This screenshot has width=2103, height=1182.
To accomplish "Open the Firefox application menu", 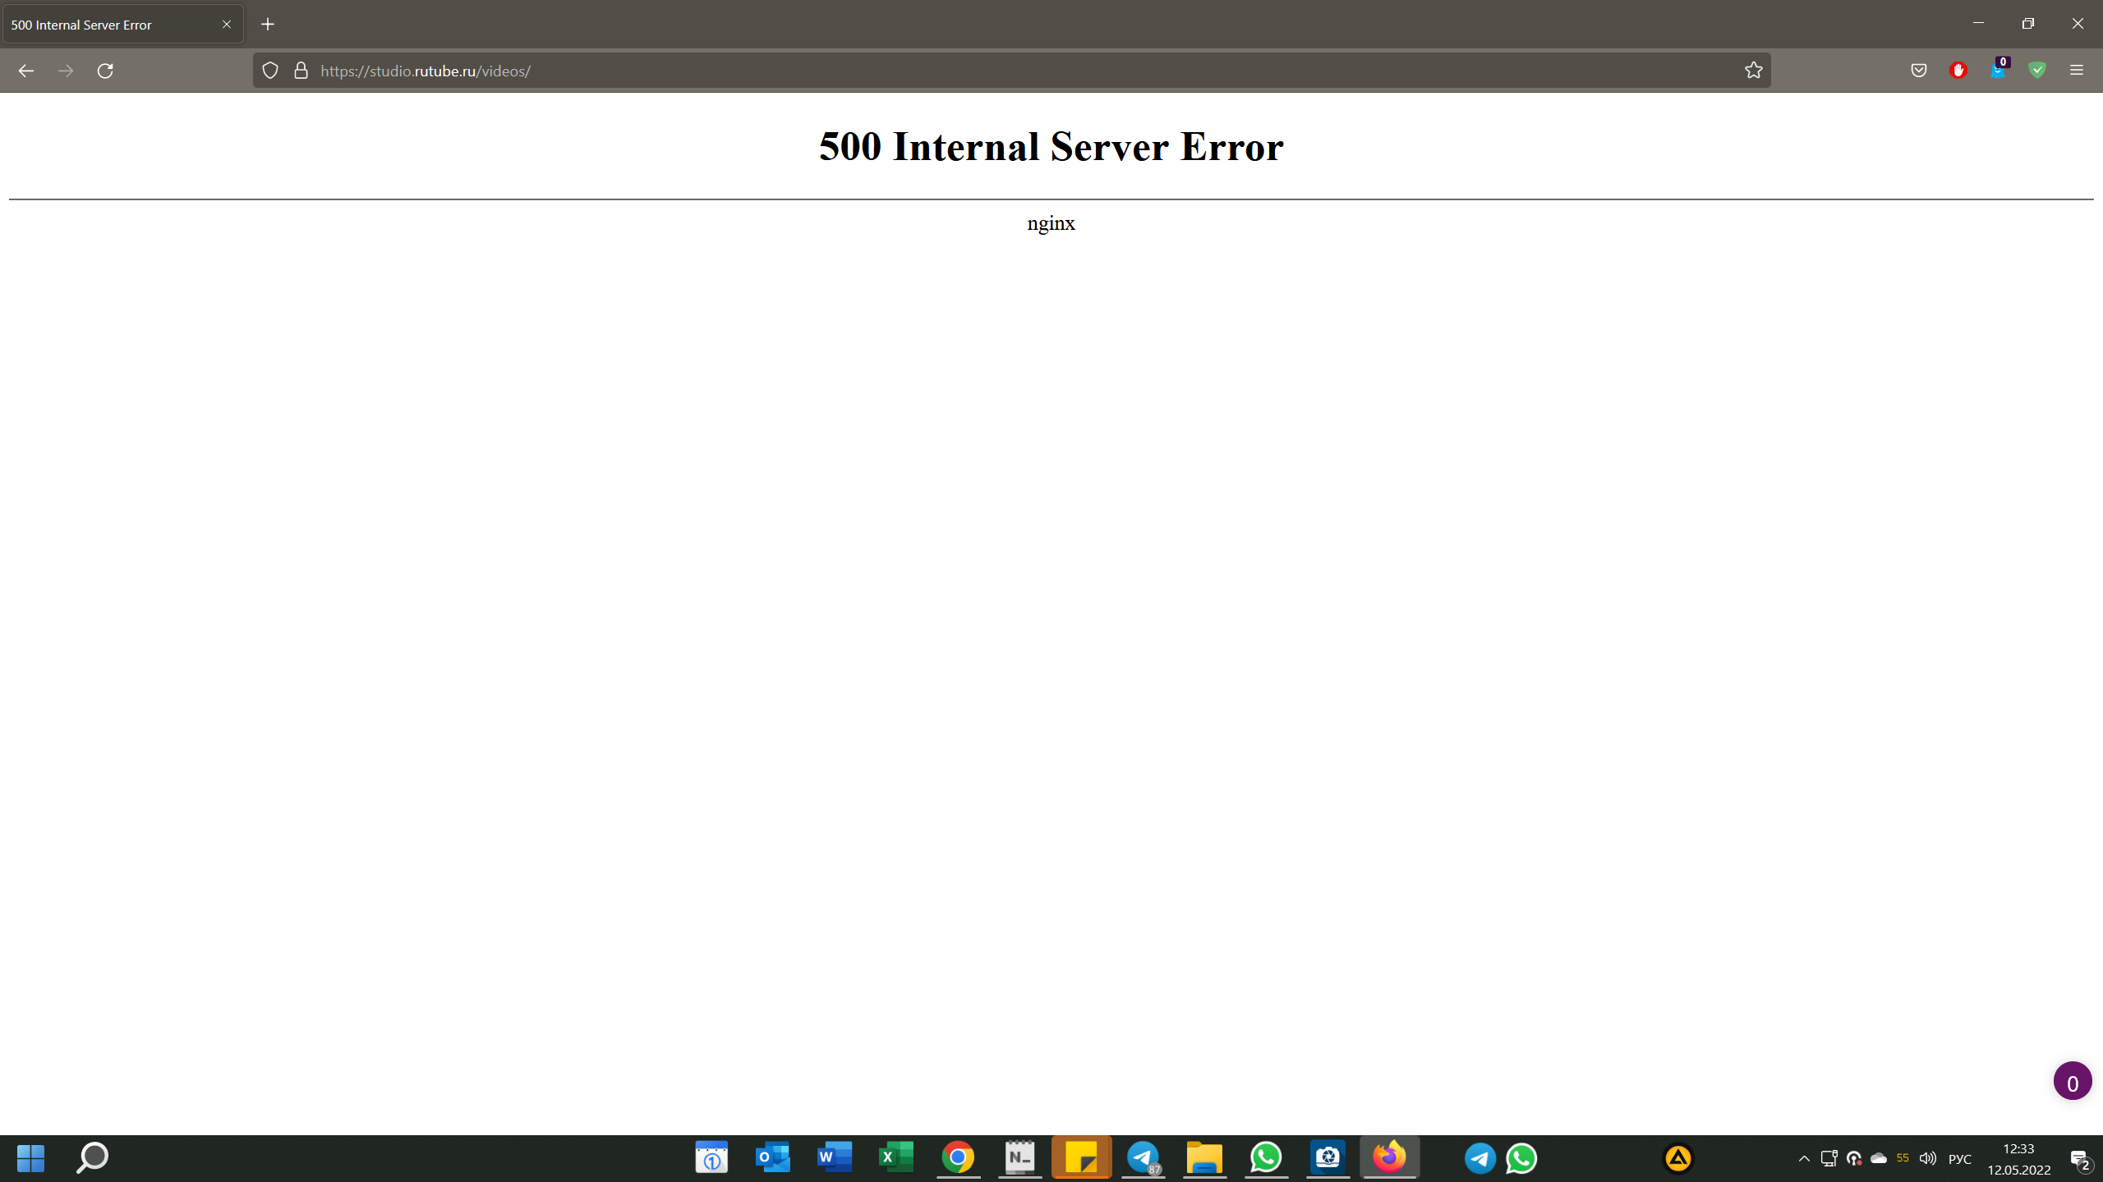I will tap(2077, 71).
